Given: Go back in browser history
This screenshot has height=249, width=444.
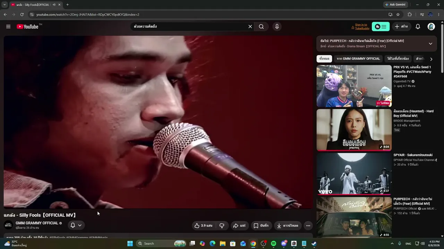Looking at the screenshot, I should coord(5,15).
